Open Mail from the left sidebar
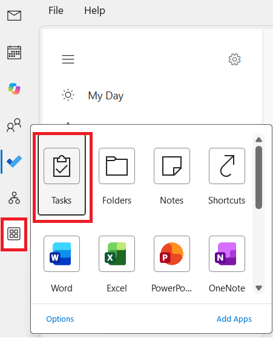This screenshot has height=338, width=273. pyautogui.click(x=14, y=16)
